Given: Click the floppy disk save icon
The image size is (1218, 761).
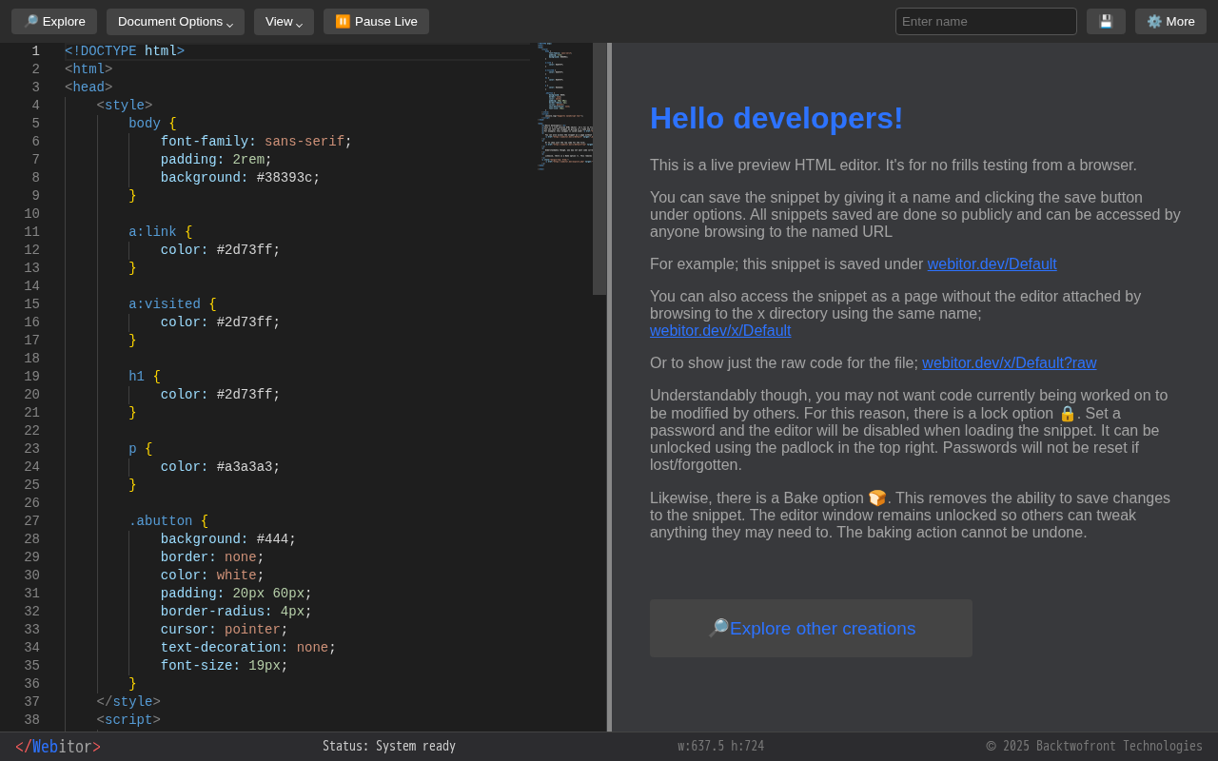Looking at the screenshot, I should [1106, 22].
